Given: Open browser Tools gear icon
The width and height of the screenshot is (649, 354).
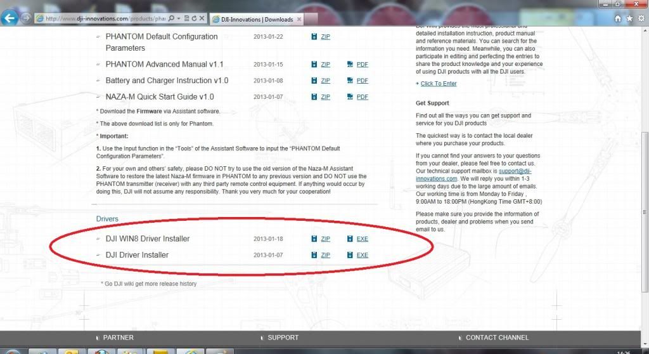Looking at the screenshot, I should (x=641, y=18).
